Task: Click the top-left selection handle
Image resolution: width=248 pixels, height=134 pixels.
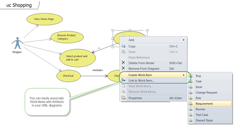Action: tap(112, 30)
